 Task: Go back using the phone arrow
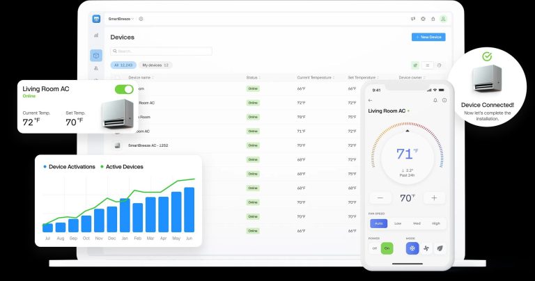point(371,100)
